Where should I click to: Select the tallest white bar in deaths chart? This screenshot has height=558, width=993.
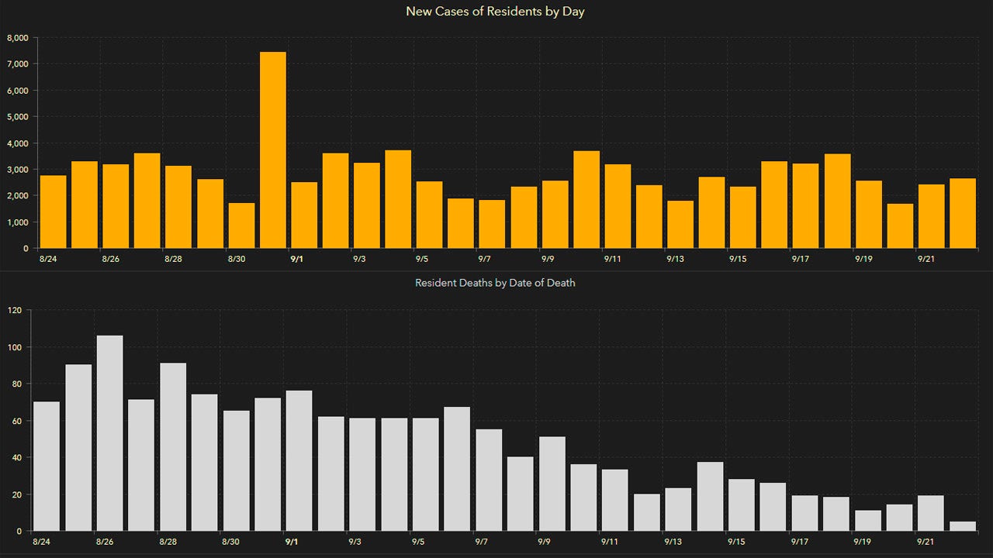click(109, 433)
